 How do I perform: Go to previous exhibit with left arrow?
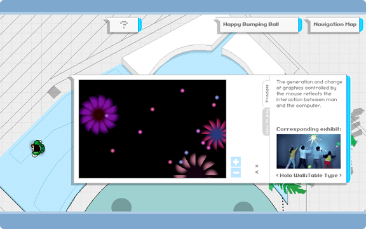point(277,176)
